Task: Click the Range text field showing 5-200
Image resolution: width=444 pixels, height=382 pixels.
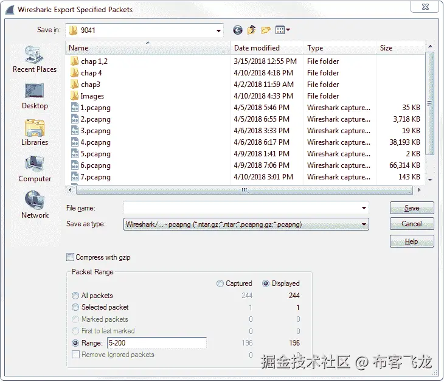Action: pos(157,343)
